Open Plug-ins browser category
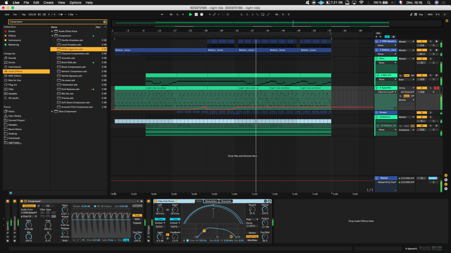Screen dimensions: 451x253 (12, 85)
